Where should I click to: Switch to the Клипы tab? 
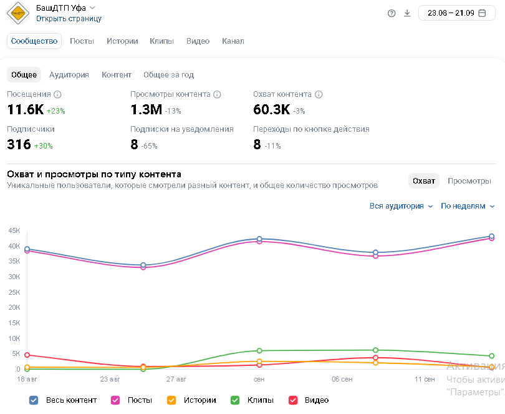[161, 41]
